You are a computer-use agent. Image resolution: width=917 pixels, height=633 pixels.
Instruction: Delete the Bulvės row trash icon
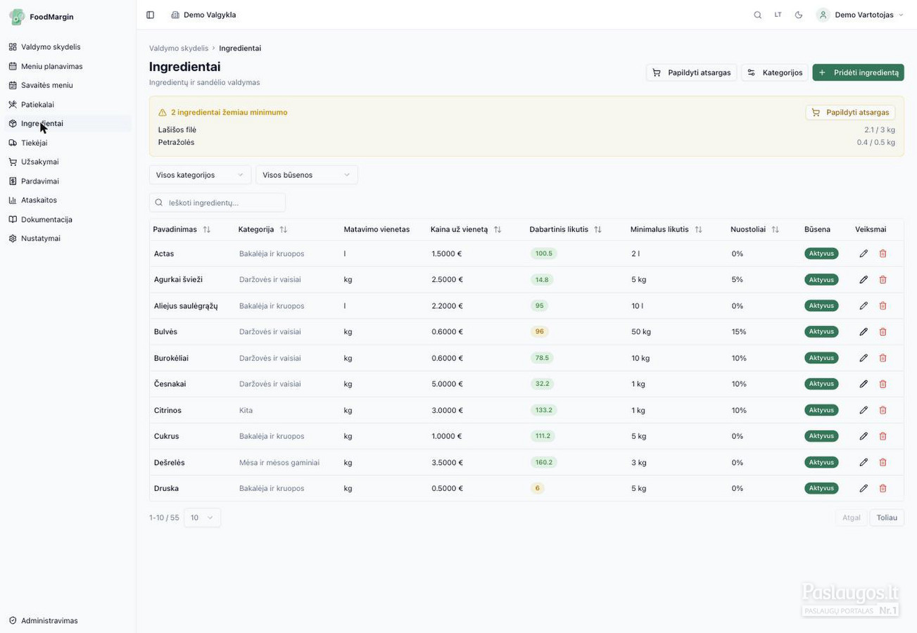click(x=883, y=331)
